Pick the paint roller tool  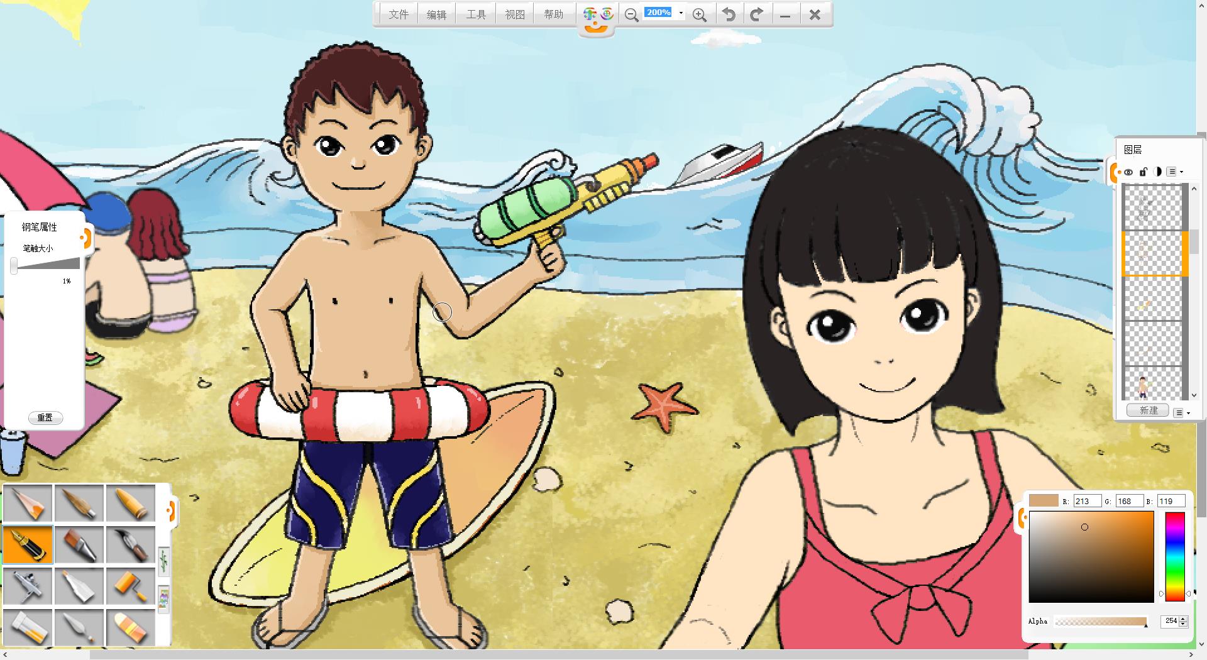[131, 586]
